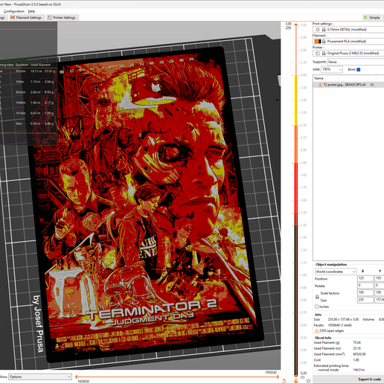This screenshot has height=384, width=384.
Task: Click the layer slider settings cog icon
Action: coord(308,381)
